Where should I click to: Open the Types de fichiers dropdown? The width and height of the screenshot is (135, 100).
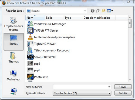82,93
